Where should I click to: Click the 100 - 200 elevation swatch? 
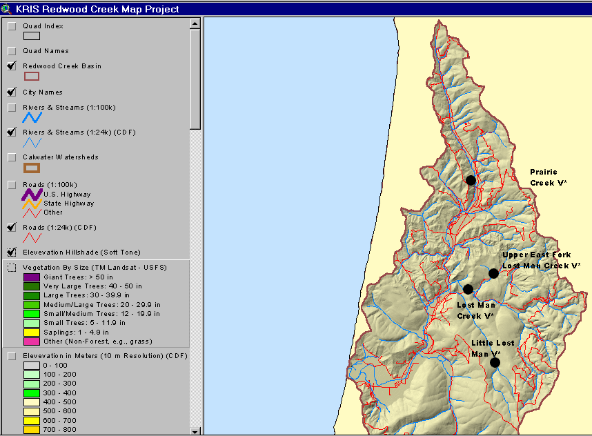pos(32,375)
